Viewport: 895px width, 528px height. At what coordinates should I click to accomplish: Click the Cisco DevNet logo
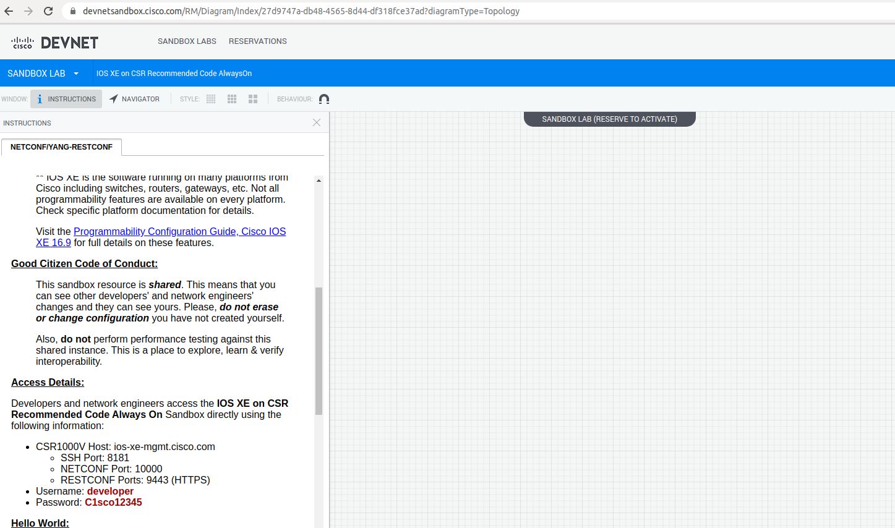(54, 42)
